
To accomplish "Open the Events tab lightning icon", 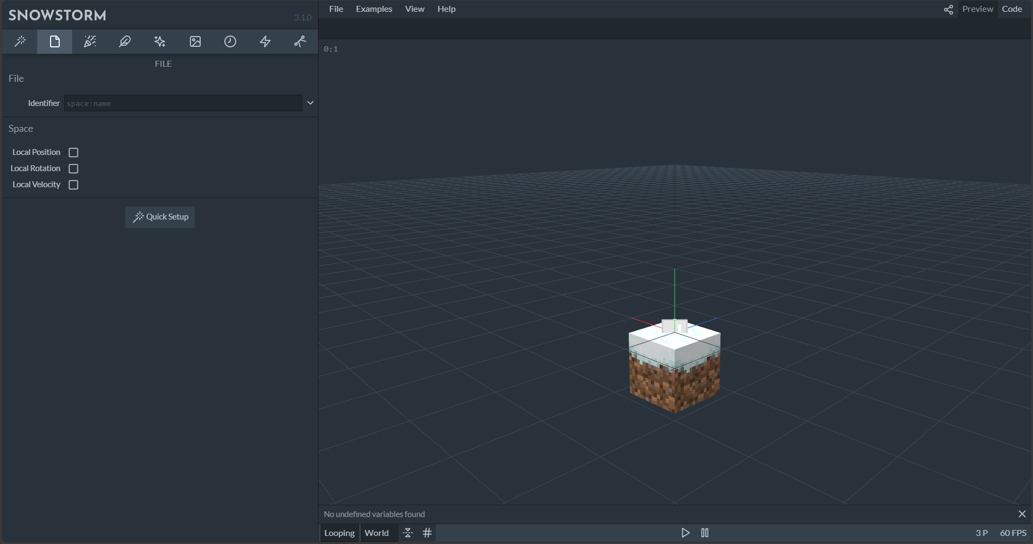I will click(265, 41).
